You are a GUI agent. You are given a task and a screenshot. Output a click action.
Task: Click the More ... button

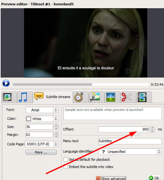tap(41, 152)
